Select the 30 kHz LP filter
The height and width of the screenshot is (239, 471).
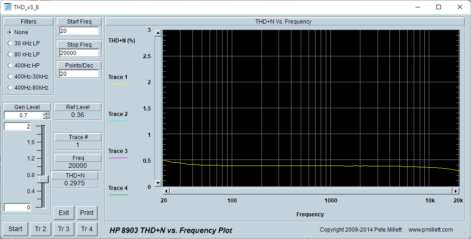(x=10, y=43)
